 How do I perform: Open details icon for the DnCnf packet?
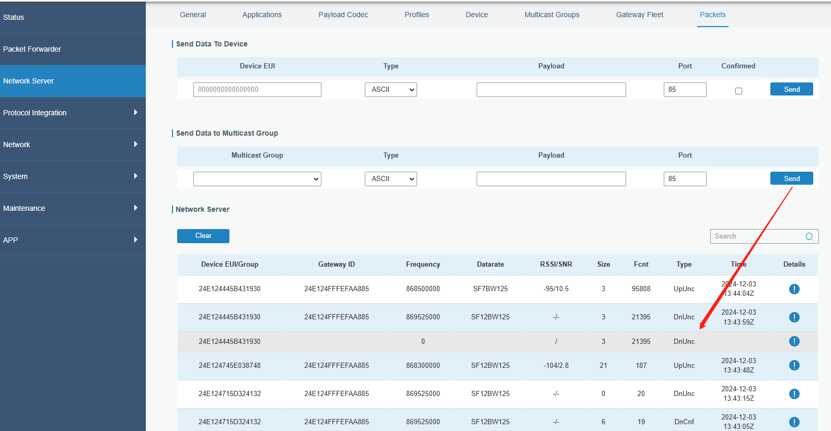pos(794,422)
